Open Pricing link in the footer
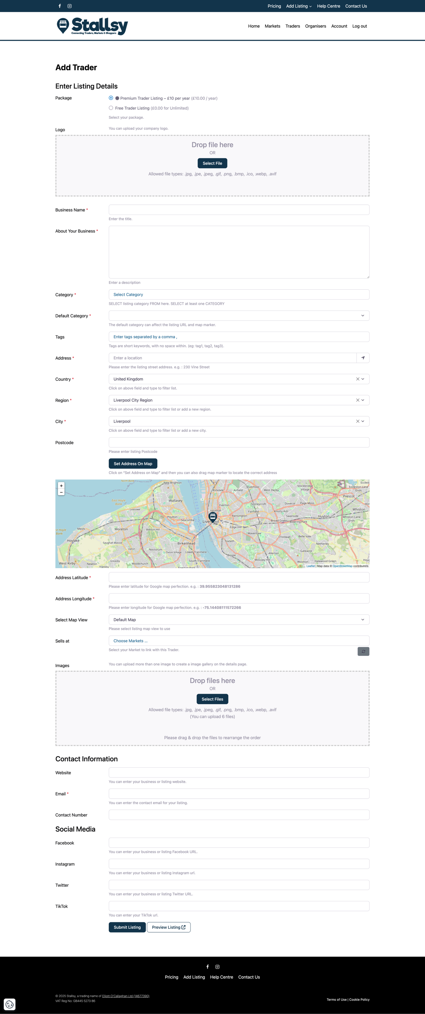 pos(172,977)
